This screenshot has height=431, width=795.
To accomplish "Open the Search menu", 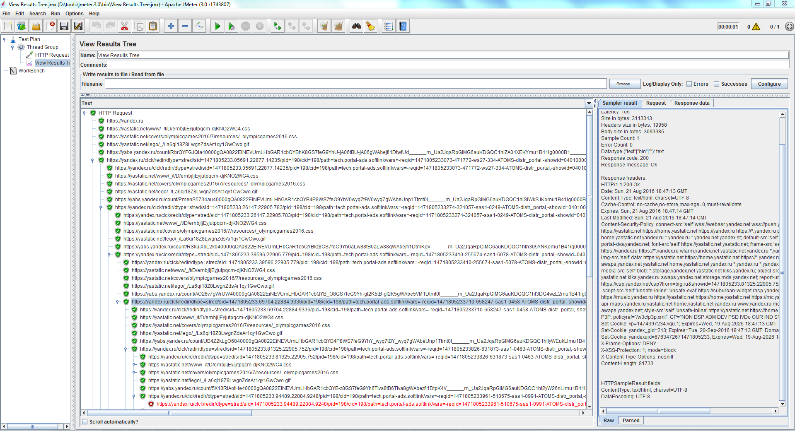I will [37, 14].
